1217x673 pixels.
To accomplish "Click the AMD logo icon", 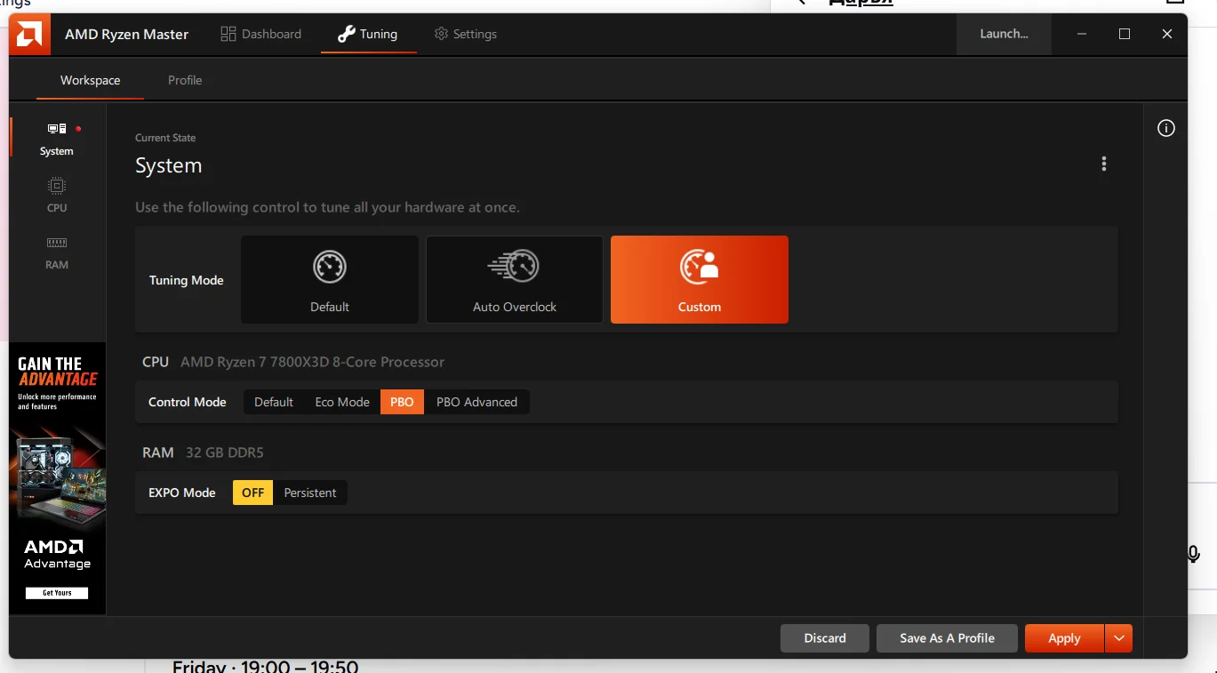I will click(29, 35).
